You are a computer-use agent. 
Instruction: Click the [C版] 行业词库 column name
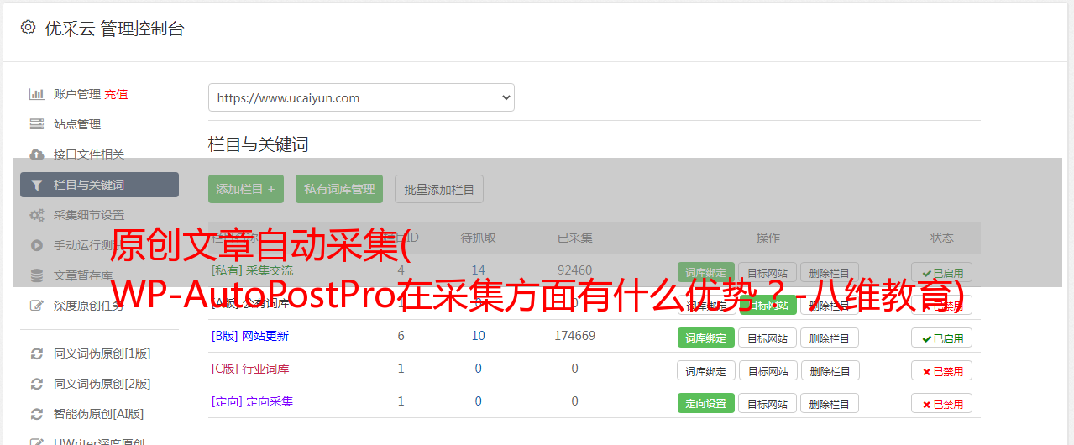[250, 369]
